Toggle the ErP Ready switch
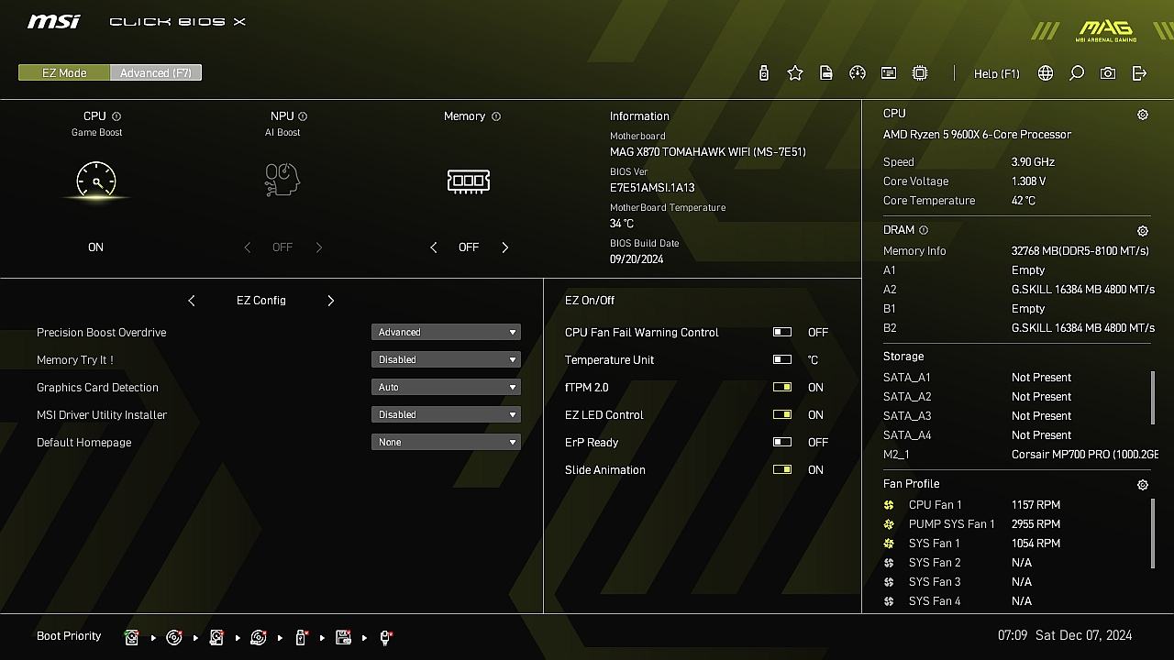 coord(782,443)
